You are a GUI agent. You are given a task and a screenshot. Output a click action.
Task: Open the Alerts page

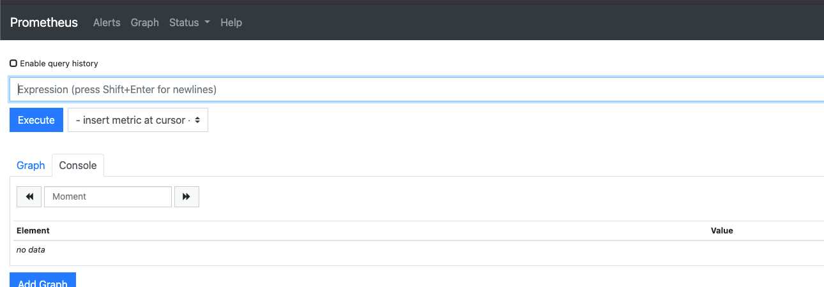click(x=107, y=22)
